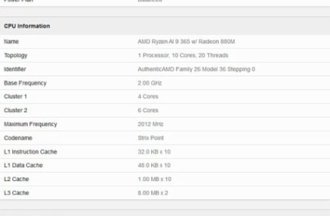Click the Base Frequency label
Viewport: 330px width, 216px height.
[x=25, y=83]
